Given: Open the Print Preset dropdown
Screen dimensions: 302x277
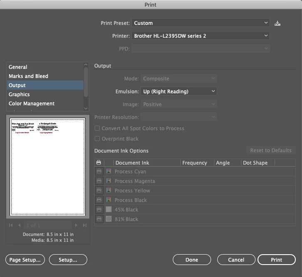Looking at the screenshot, I should [x=201, y=23].
